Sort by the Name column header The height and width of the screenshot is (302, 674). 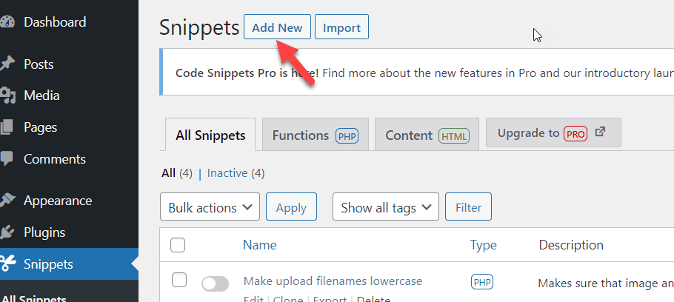pyautogui.click(x=260, y=245)
